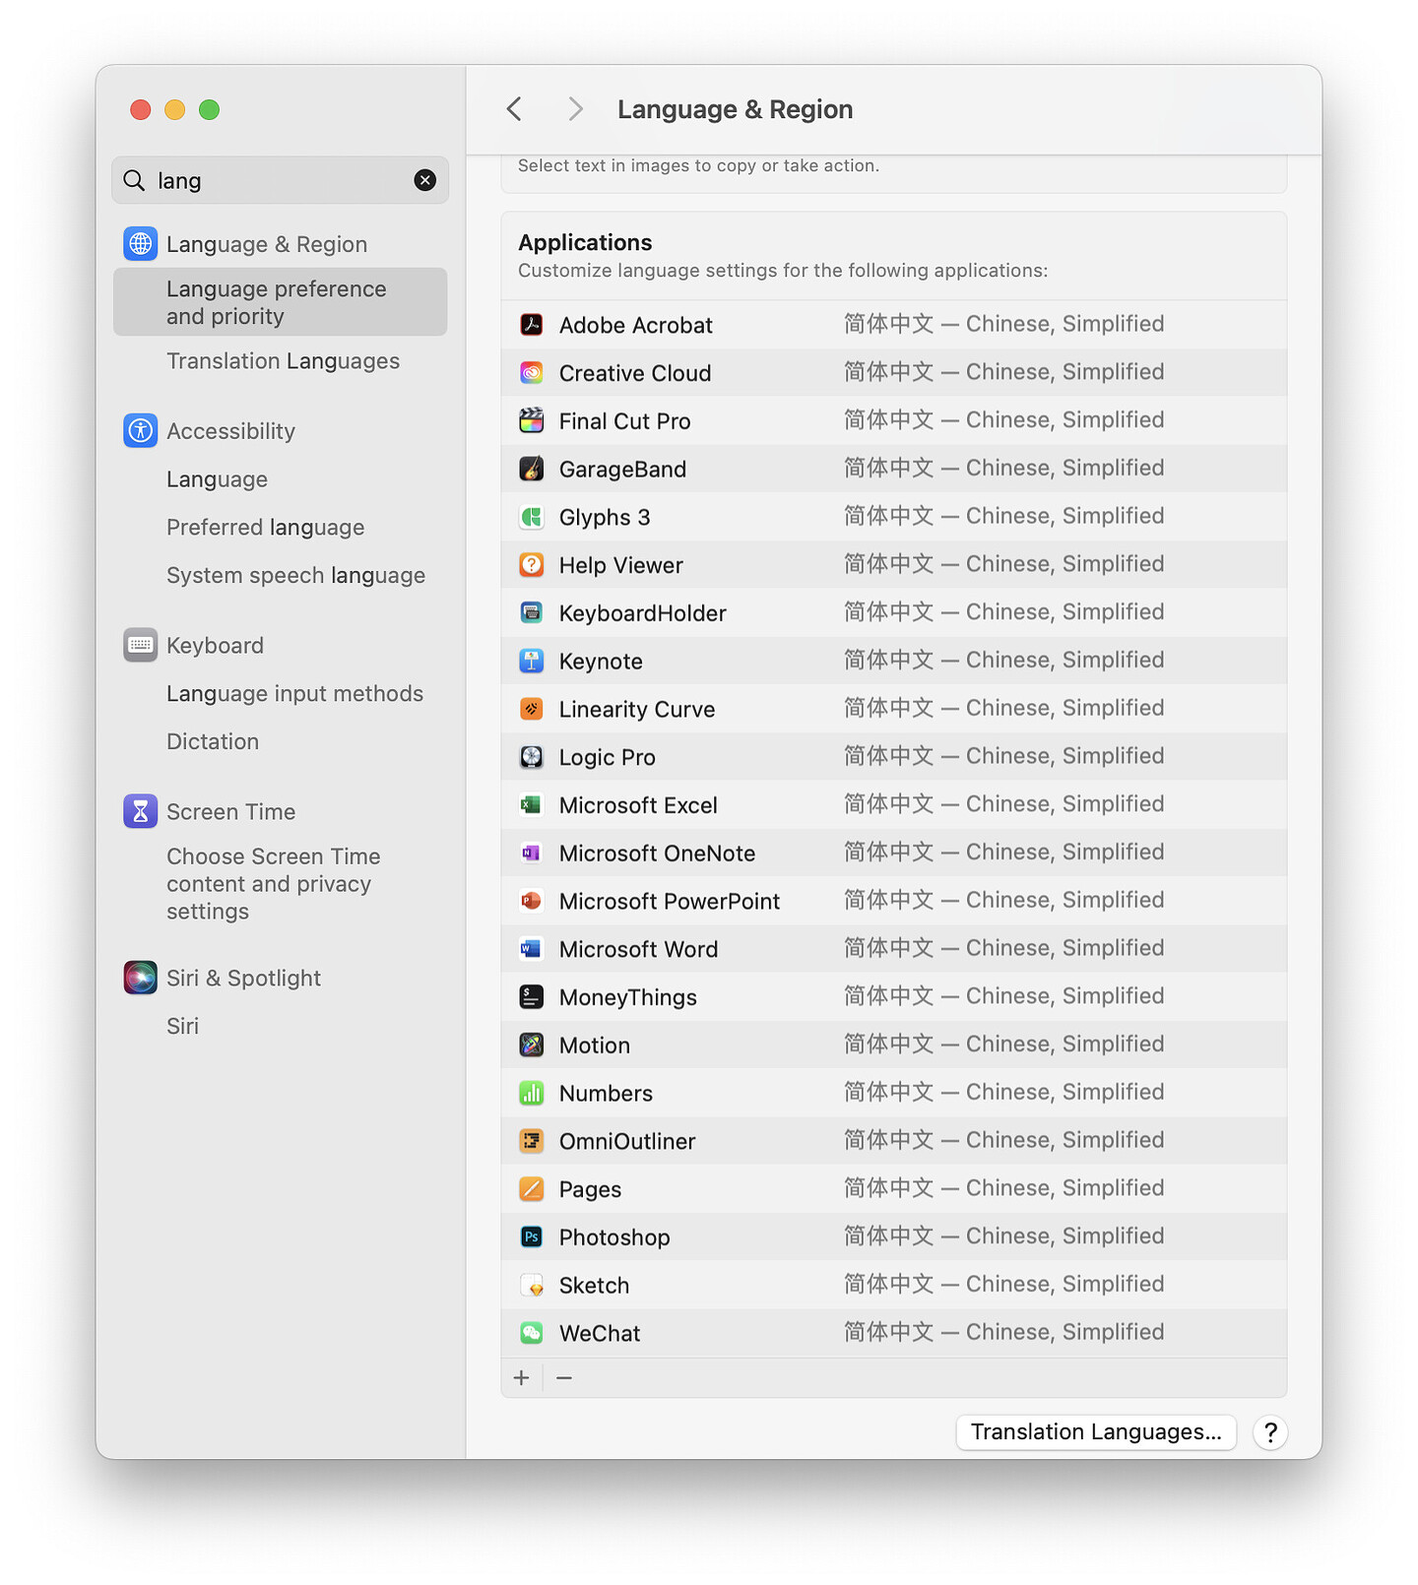Screen dimensions: 1418x1585
Task: Select the Microsoft PowerPoint row name
Action: pyautogui.click(x=670, y=902)
